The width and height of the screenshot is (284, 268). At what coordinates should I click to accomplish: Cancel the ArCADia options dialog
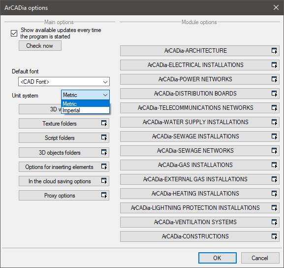[x=260, y=258]
